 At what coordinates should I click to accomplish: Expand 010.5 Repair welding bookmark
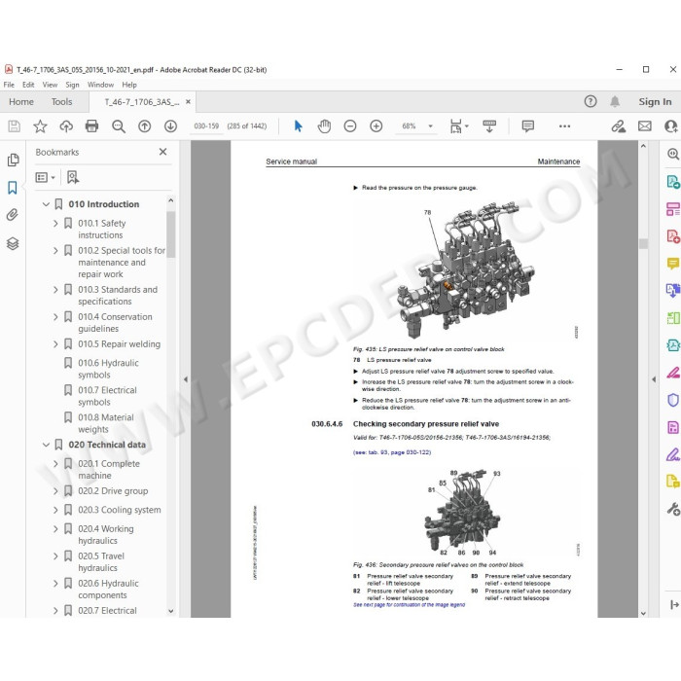pyautogui.click(x=55, y=344)
